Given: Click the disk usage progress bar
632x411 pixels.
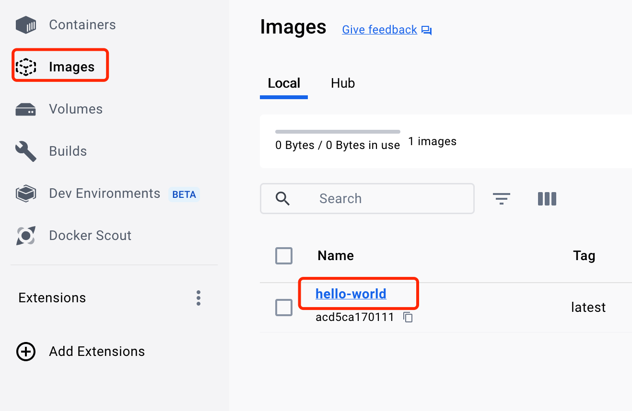Looking at the screenshot, I should [338, 132].
